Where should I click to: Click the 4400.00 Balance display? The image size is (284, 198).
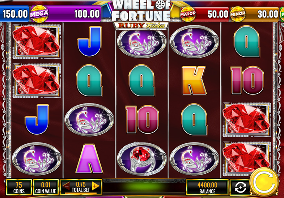[x=207, y=188]
